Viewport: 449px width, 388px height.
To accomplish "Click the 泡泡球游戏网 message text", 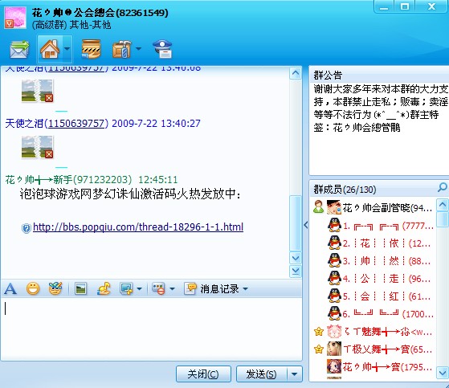I will coord(130,194).
